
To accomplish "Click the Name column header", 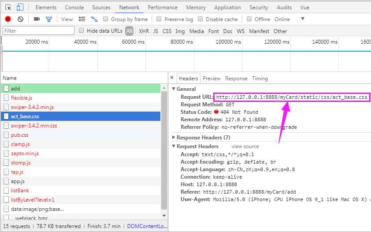I will tap(10, 78).
